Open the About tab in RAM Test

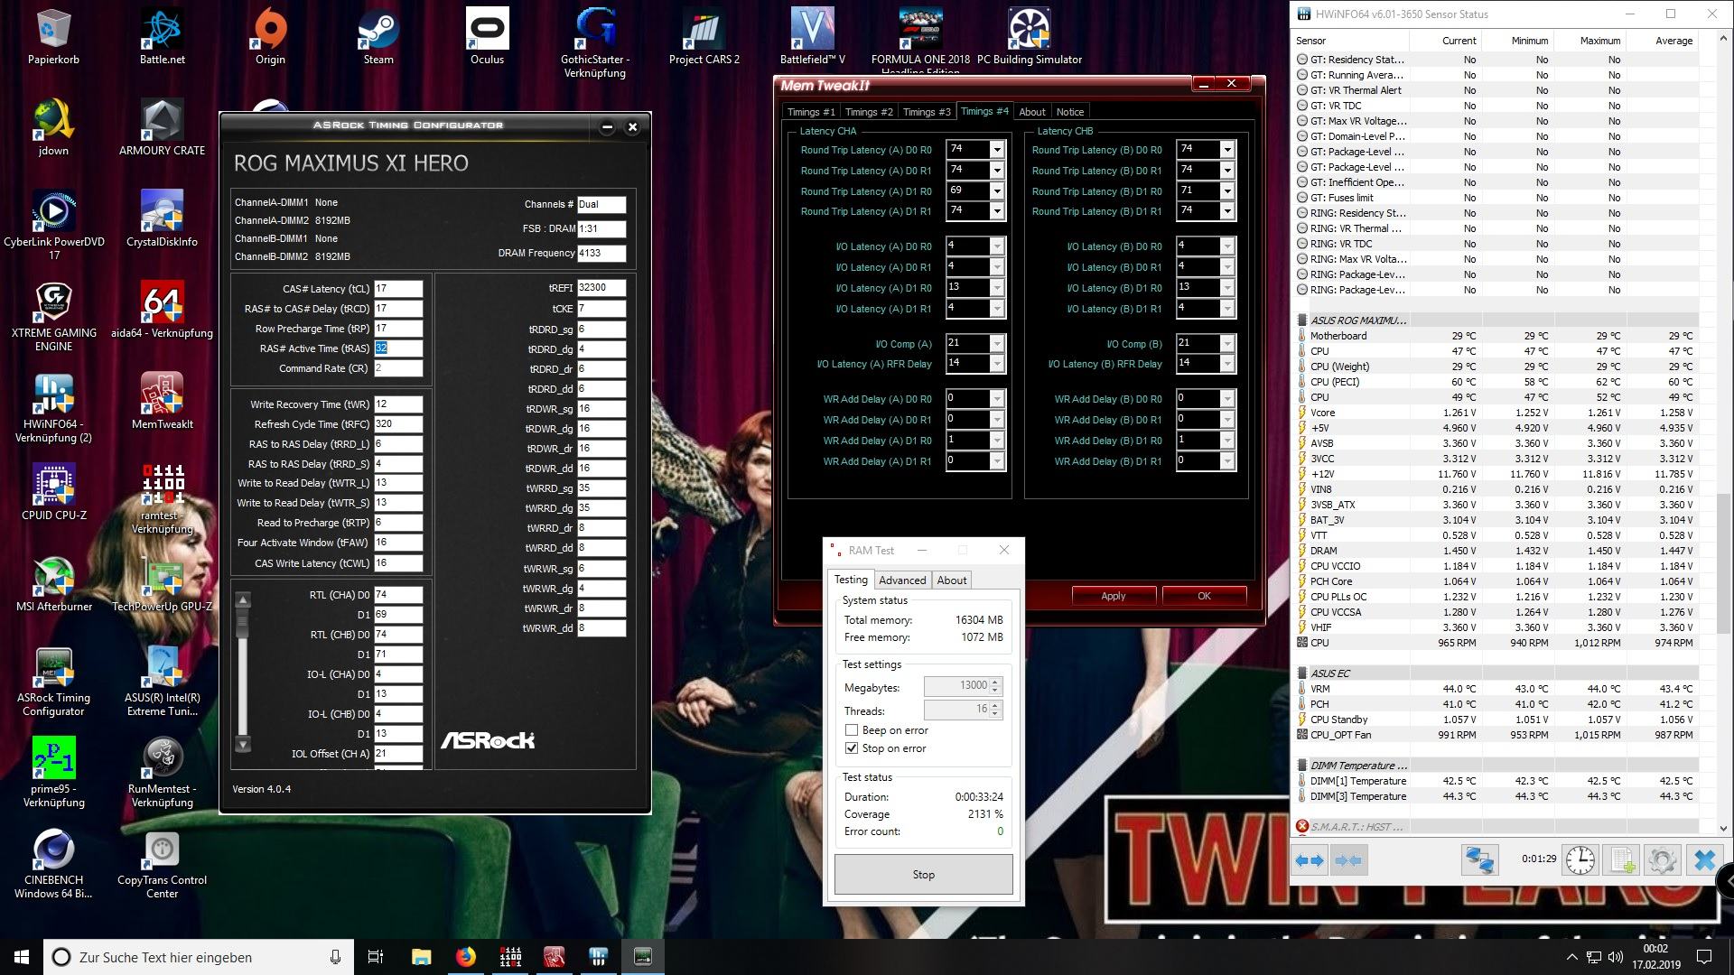point(952,580)
